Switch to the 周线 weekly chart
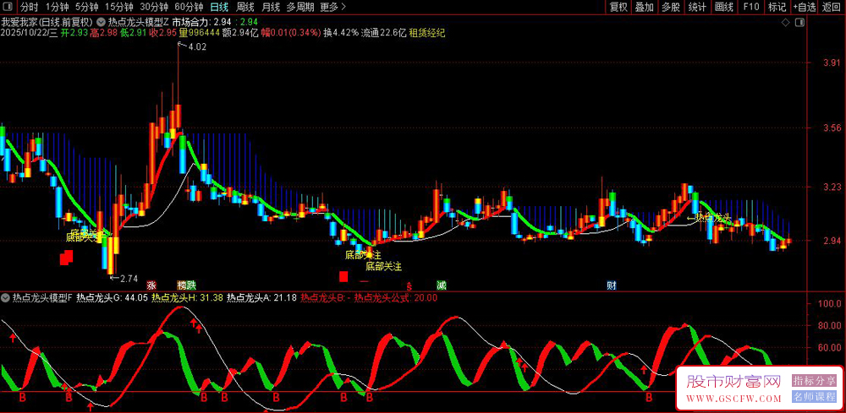Viewport: 846px width, 413px height. [245, 7]
